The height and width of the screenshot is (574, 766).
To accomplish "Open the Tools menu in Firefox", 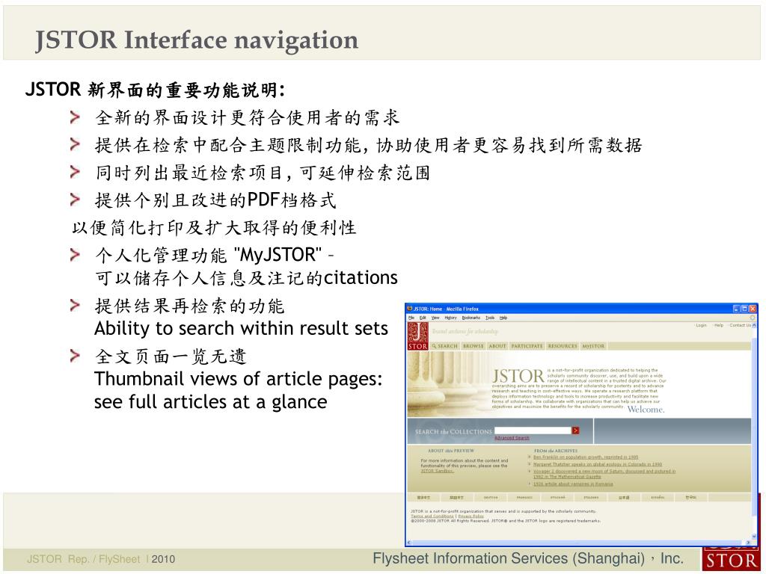I will pos(490,318).
